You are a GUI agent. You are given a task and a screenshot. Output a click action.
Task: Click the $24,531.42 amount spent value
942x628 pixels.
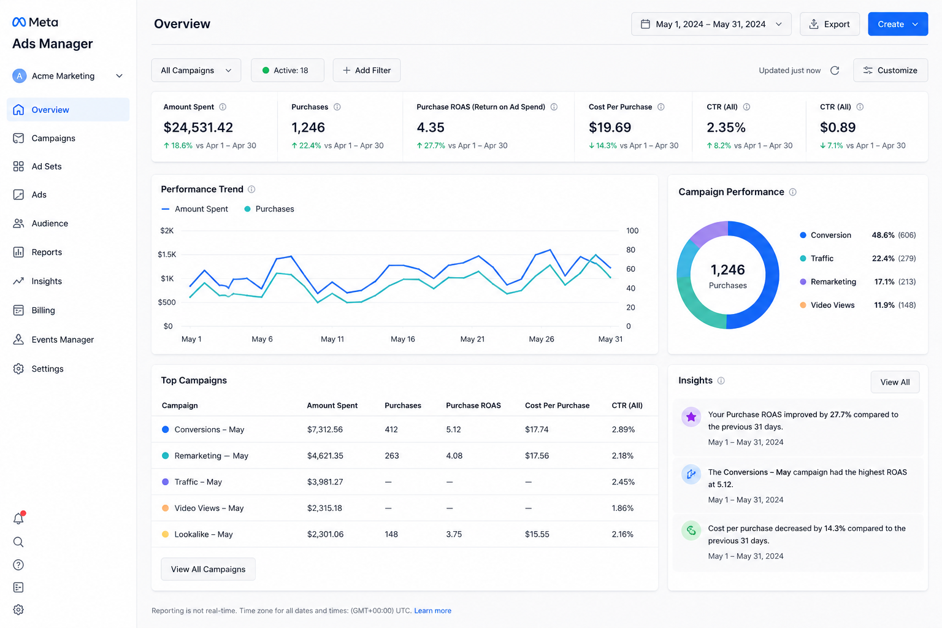coord(198,128)
